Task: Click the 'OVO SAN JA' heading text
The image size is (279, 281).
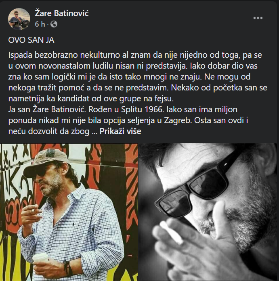Action: click(x=31, y=40)
